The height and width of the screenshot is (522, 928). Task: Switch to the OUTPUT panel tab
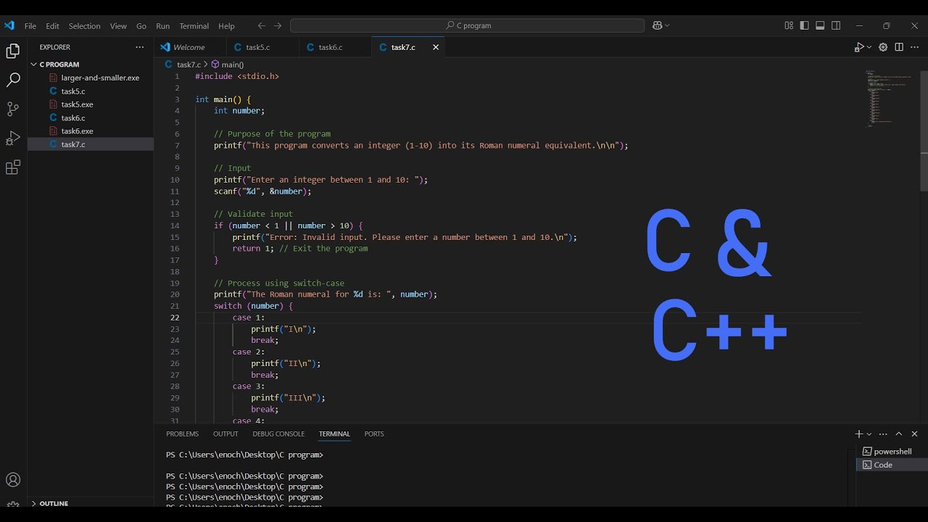coord(225,434)
